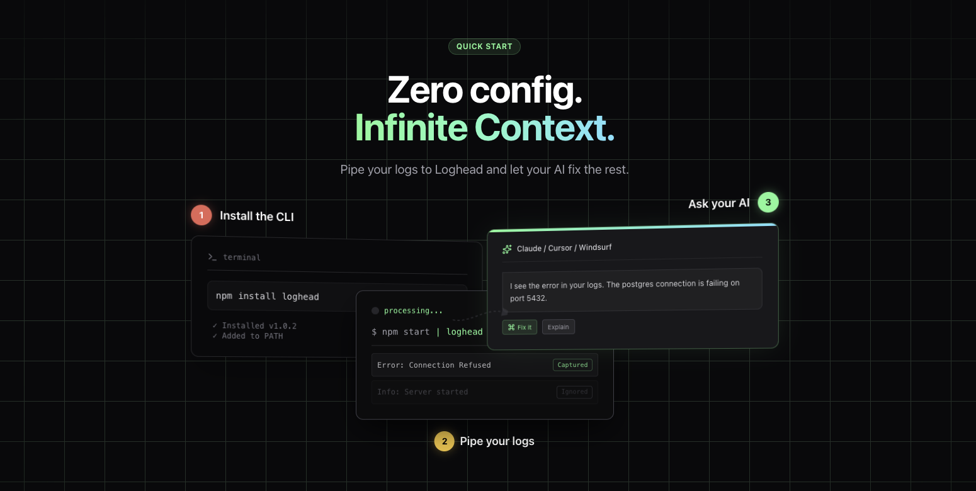
Task: Click the red numbered circle for Install the CLI
Action: click(201, 215)
